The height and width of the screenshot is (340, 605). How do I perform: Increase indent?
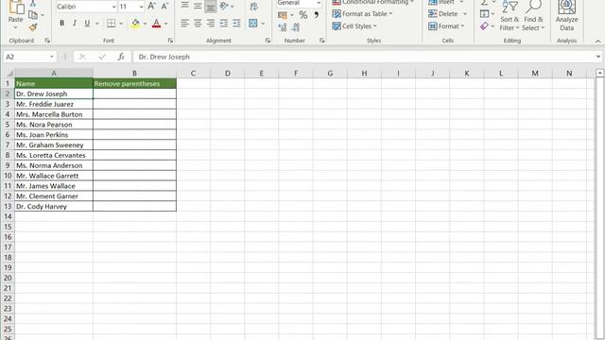pos(236,24)
